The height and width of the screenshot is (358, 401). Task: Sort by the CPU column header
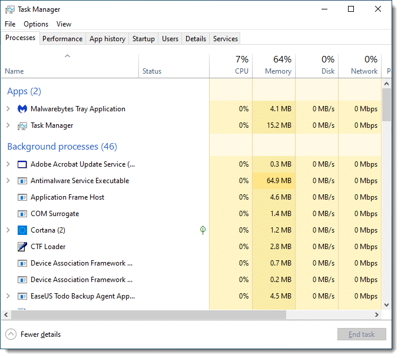coord(231,66)
